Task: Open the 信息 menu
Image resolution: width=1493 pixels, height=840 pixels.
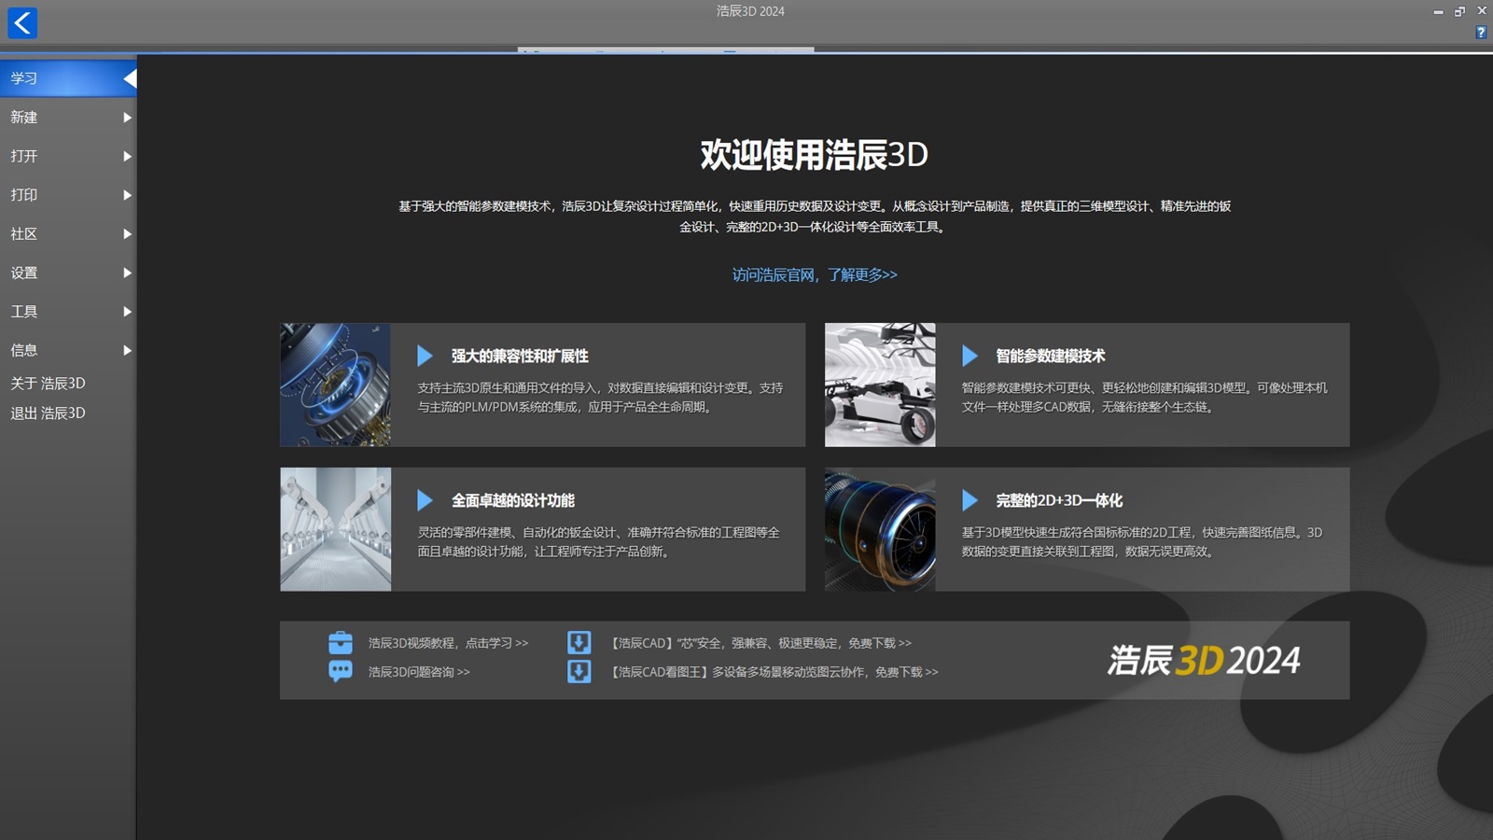Action: [x=68, y=350]
